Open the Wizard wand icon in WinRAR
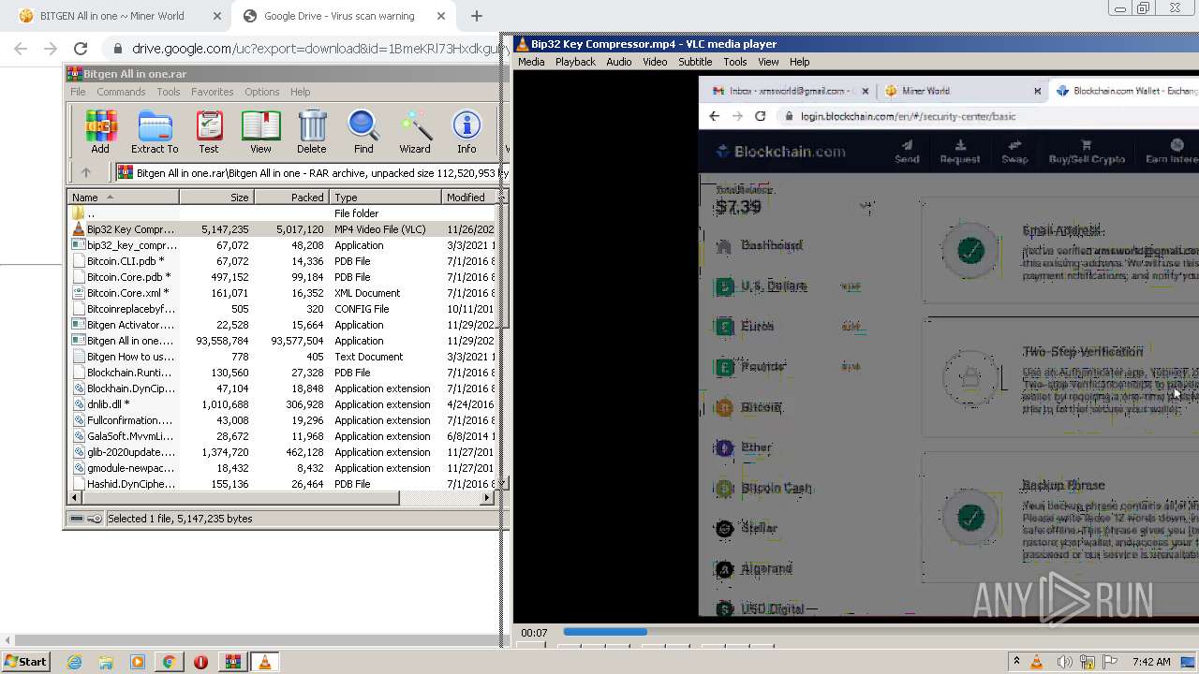The image size is (1199, 674). (x=415, y=131)
